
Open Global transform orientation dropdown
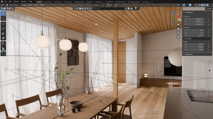[96, 5]
